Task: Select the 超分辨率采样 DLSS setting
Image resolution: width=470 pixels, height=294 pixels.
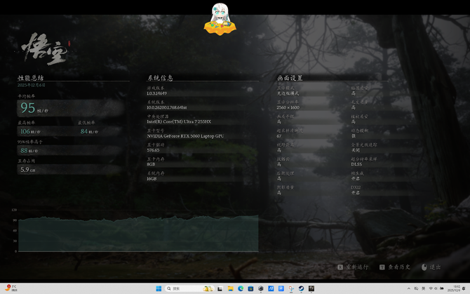Action: tap(357, 164)
